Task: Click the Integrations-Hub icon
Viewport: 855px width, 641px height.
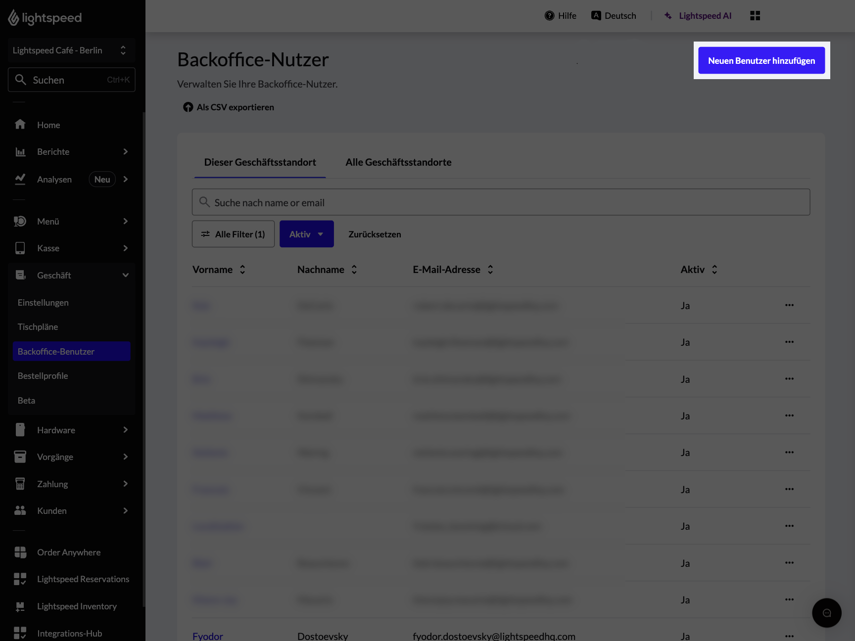Action: [x=20, y=633]
